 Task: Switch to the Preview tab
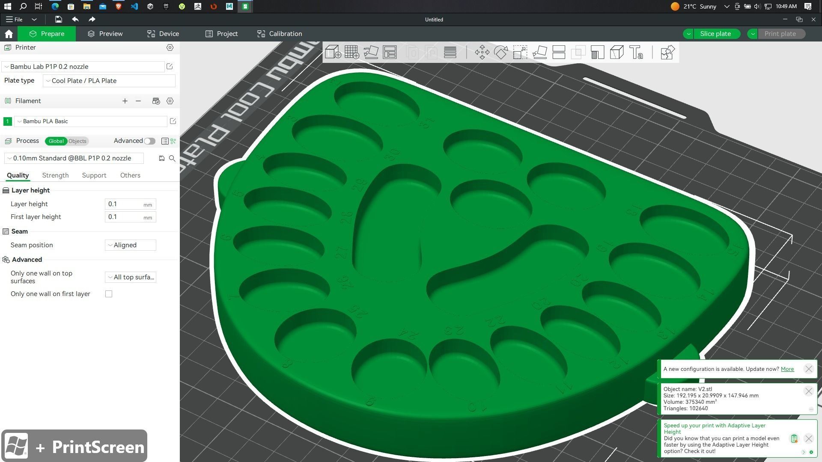pyautogui.click(x=105, y=34)
